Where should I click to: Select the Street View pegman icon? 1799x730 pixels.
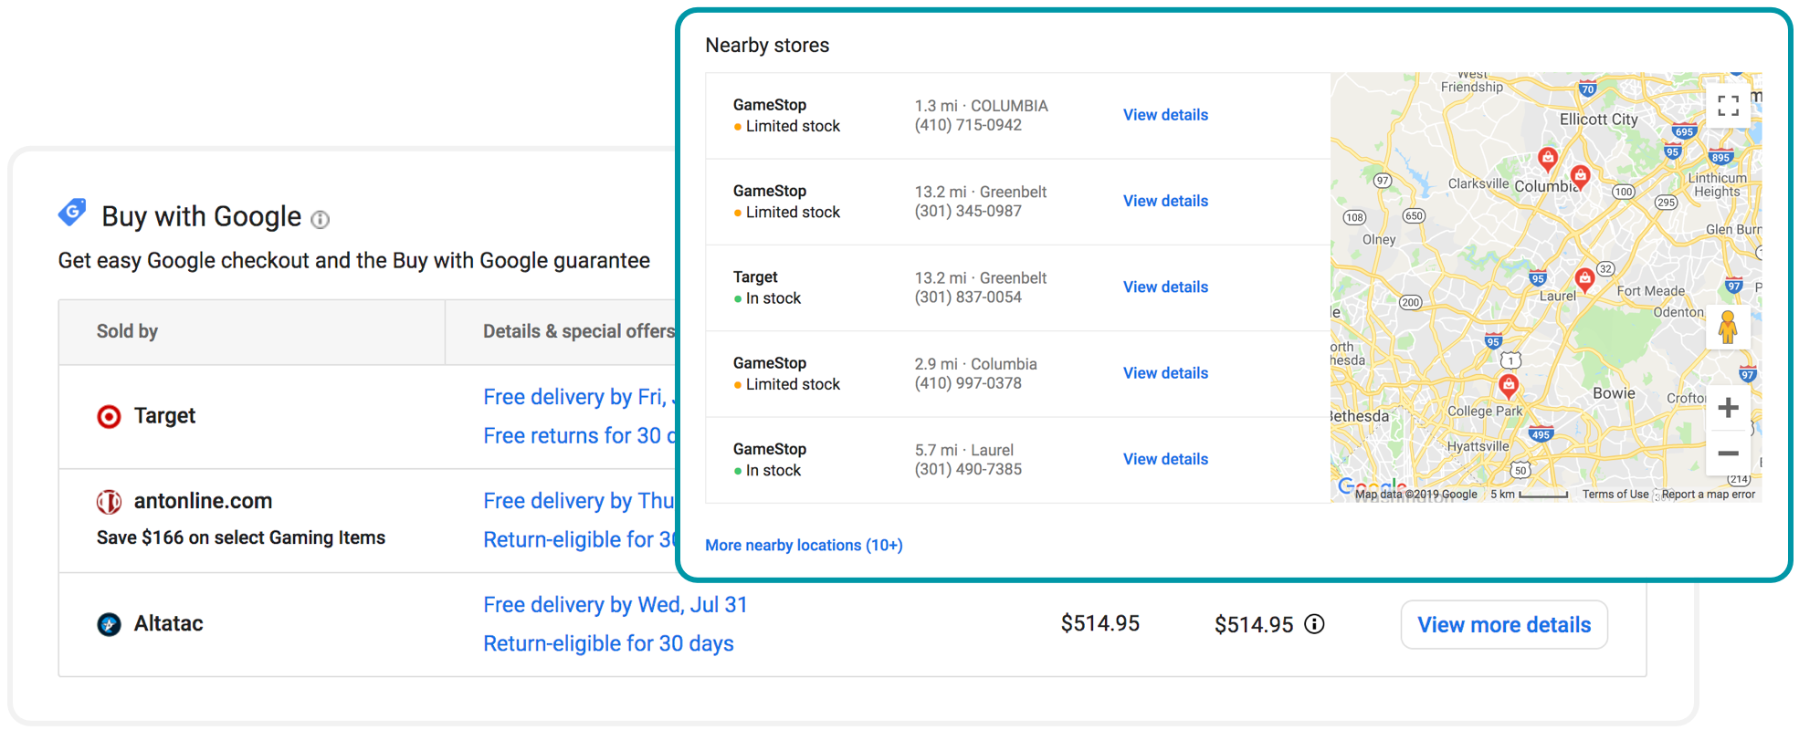1728,328
